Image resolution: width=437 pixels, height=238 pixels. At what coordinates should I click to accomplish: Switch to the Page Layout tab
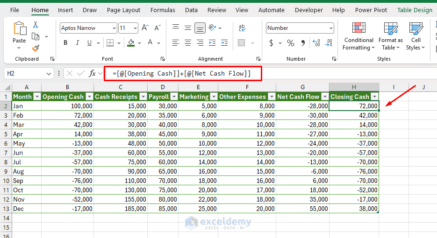[123, 10]
